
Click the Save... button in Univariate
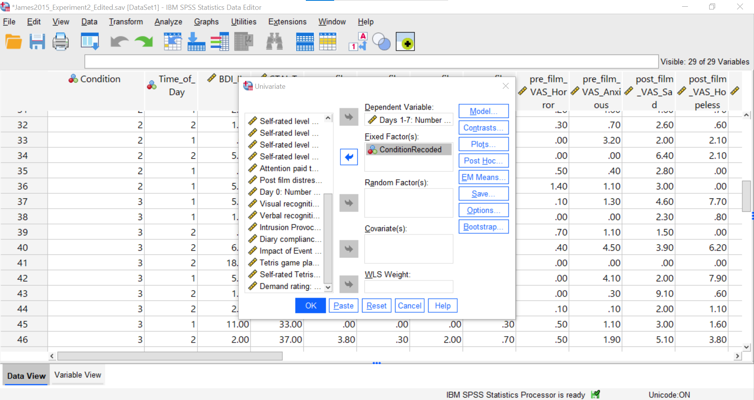click(484, 194)
